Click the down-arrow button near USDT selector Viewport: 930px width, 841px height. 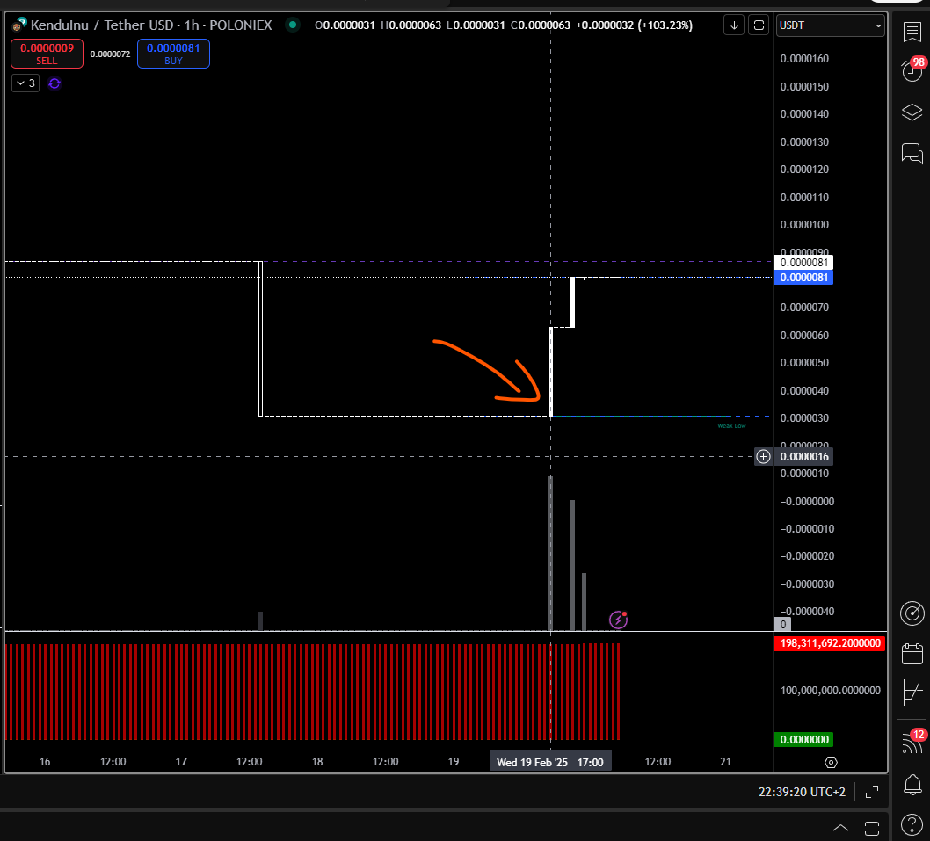click(x=734, y=25)
